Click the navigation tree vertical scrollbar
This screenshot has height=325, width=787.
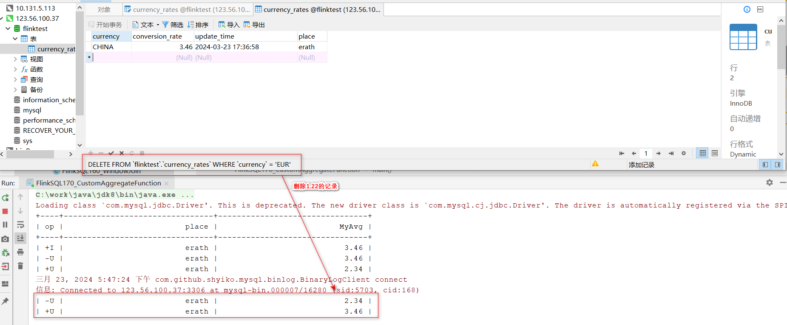(80, 64)
